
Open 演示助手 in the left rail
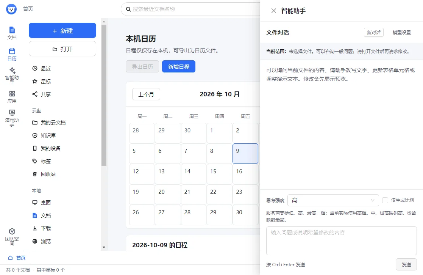pyautogui.click(x=12, y=118)
